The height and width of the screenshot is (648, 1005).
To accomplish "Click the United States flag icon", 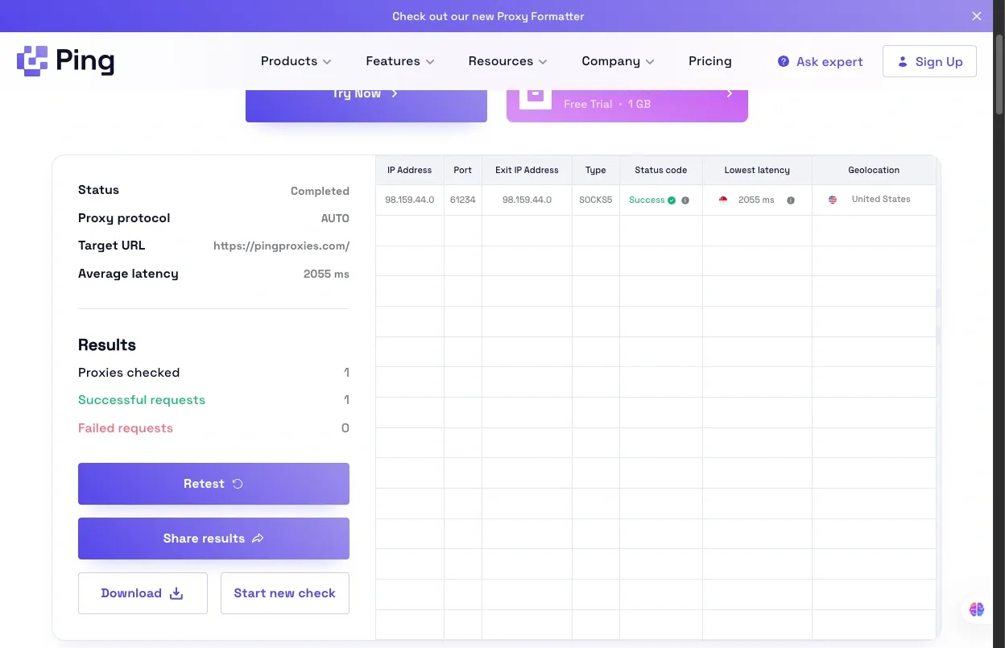I will [833, 200].
